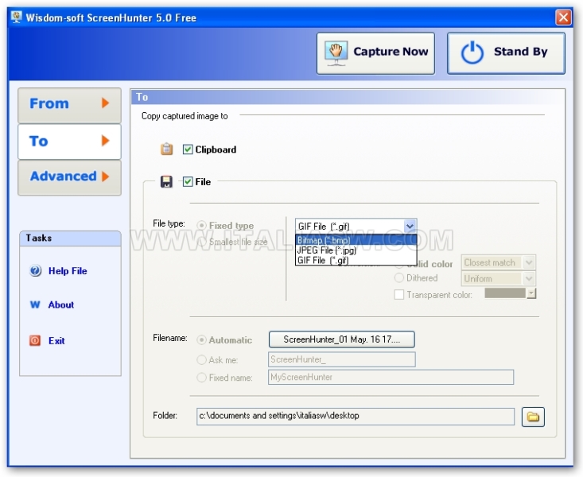Screen dimensions: 583x477
Task: Uncheck the Clipboard checkbox
Action: click(x=188, y=149)
